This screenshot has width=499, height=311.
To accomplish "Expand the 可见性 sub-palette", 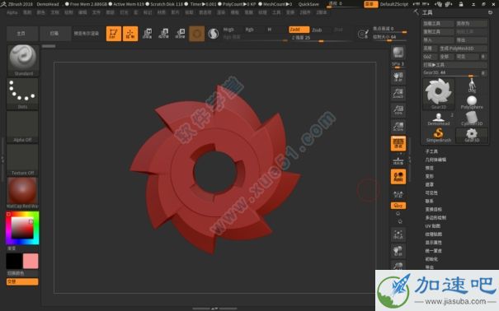I will click(x=431, y=193).
